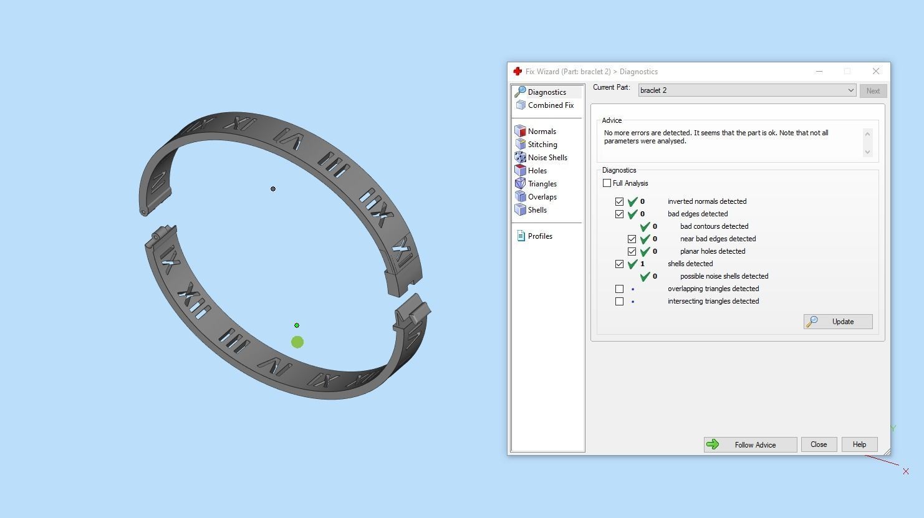The width and height of the screenshot is (924, 518).
Task: Click the small dark dot inside bracelet
Action: coord(273,189)
